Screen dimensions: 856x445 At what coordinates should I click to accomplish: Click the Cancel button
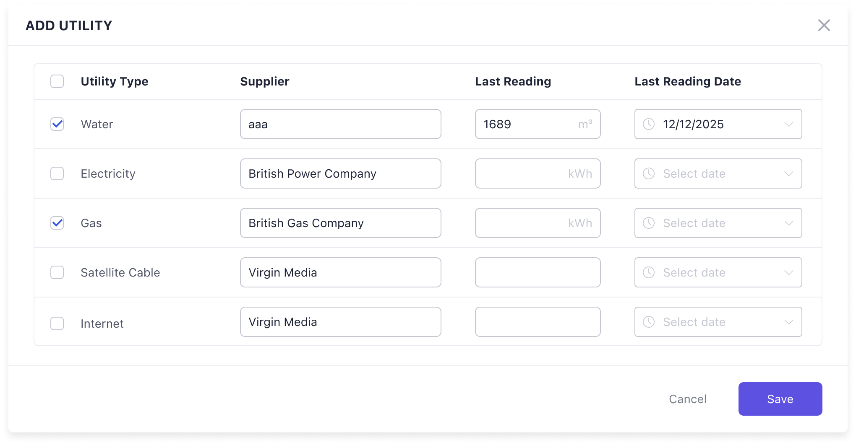click(x=687, y=399)
